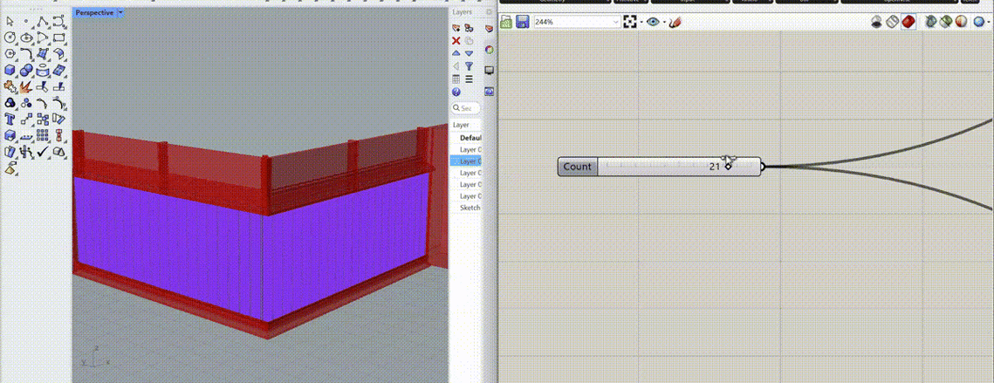Select the Text object tool
This screenshot has width=994, height=383.
click(x=10, y=119)
